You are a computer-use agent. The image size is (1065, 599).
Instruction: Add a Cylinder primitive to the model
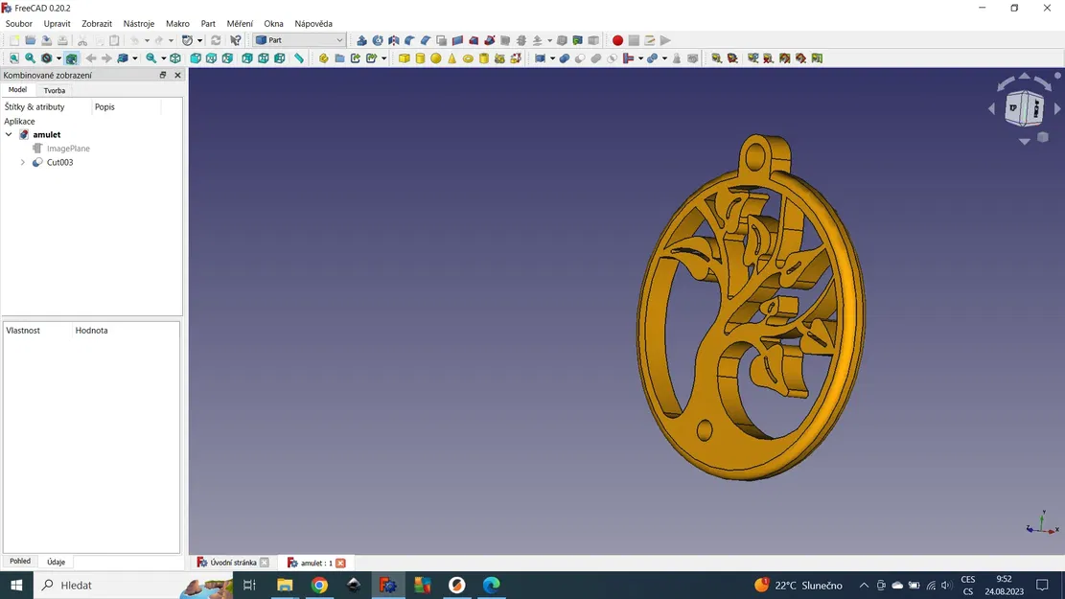(420, 58)
